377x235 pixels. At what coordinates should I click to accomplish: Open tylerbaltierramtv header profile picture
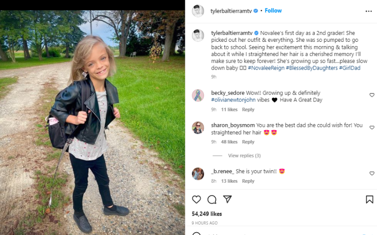pos(198,11)
